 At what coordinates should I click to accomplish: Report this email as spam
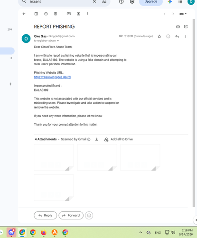(46, 14)
